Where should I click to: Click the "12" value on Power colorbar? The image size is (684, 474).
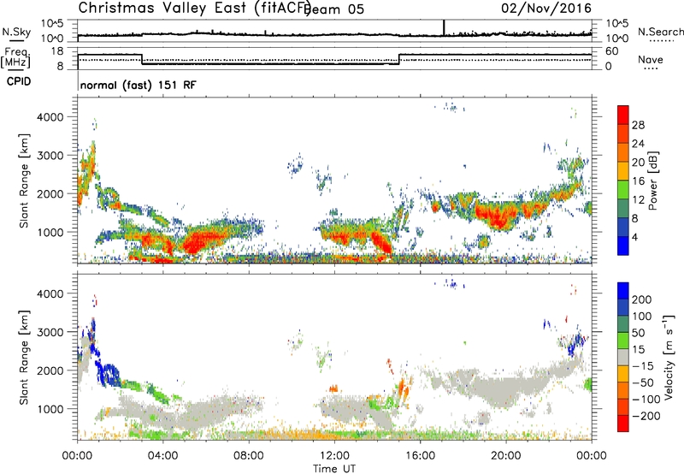[638, 200]
